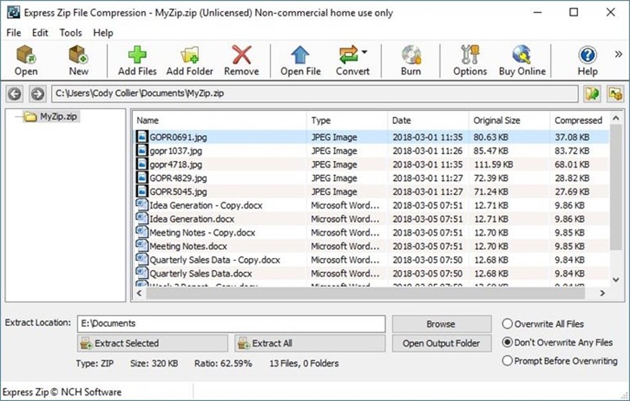
Task: Enable Overwrite All Files
Action: pos(507,323)
